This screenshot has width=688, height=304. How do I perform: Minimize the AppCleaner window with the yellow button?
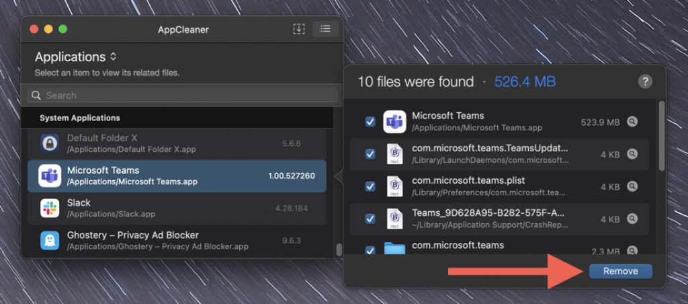pos(48,29)
